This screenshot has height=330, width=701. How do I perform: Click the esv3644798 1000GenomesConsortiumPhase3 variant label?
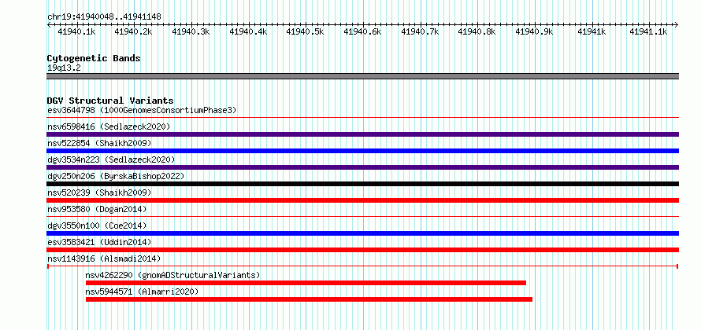(142, 110)
